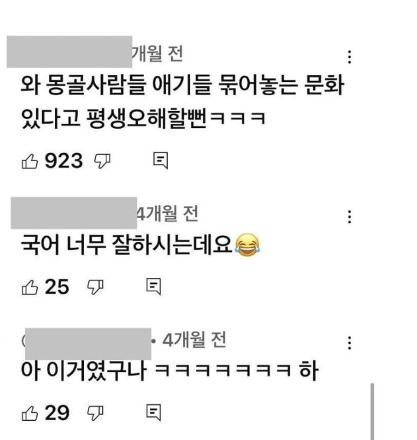Reply to the 국어 너무 잘하시는데요 comment
The height and width of the screenshot is (440, 417).
tap(154, 287)
